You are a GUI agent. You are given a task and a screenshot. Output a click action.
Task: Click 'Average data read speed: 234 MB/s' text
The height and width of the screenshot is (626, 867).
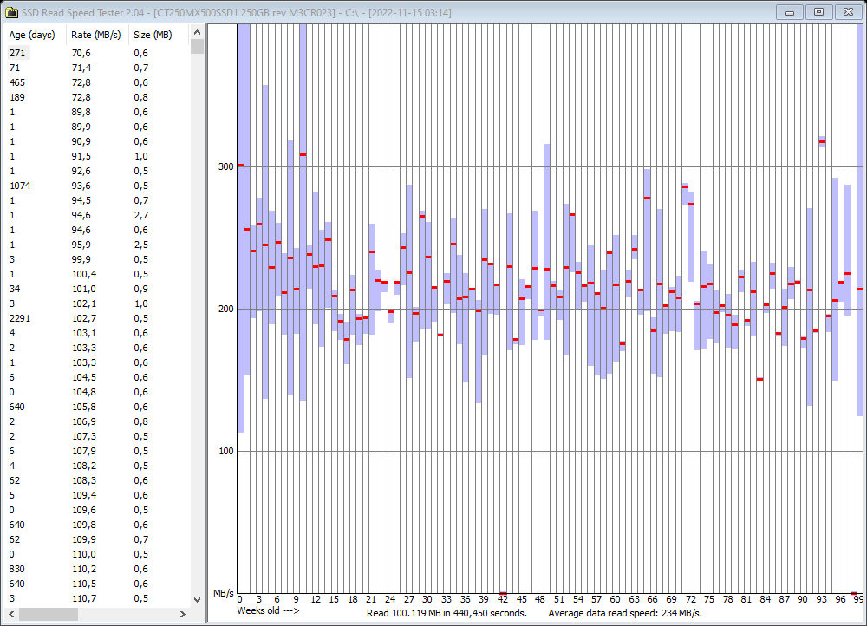[625, 613]
